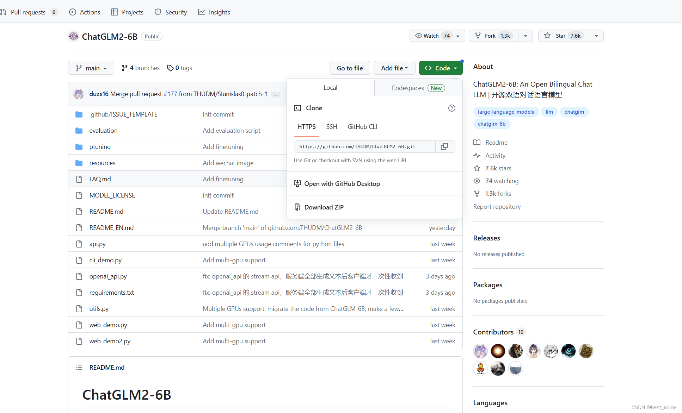The height and width of the screenshot is (413, 682).
Task: Open the clone help question mark icon
Action: (451, 108)
